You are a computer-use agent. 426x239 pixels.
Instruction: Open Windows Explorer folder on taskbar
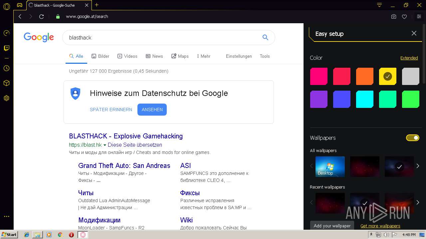pos(38,235)
